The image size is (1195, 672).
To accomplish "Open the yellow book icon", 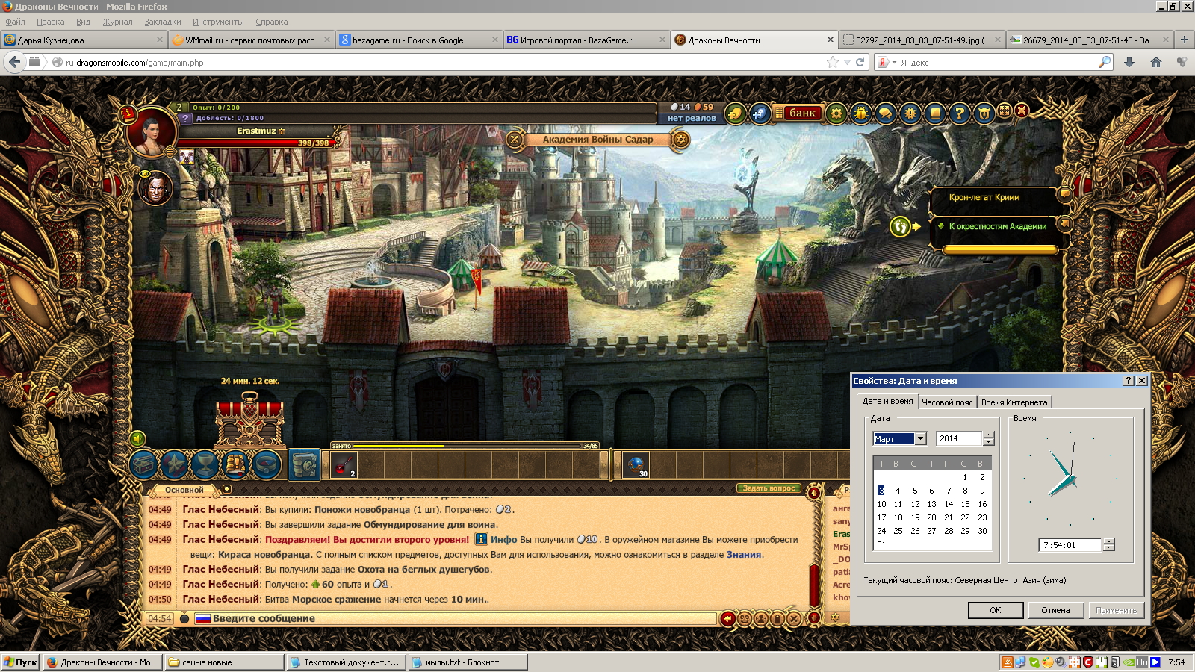I will click(935, 113).
